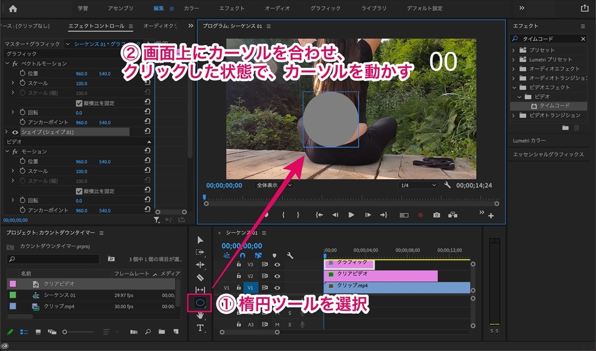Hide the V3 track output
The width and height of the screenshot is (596, 351).
[x=277, y=265]
